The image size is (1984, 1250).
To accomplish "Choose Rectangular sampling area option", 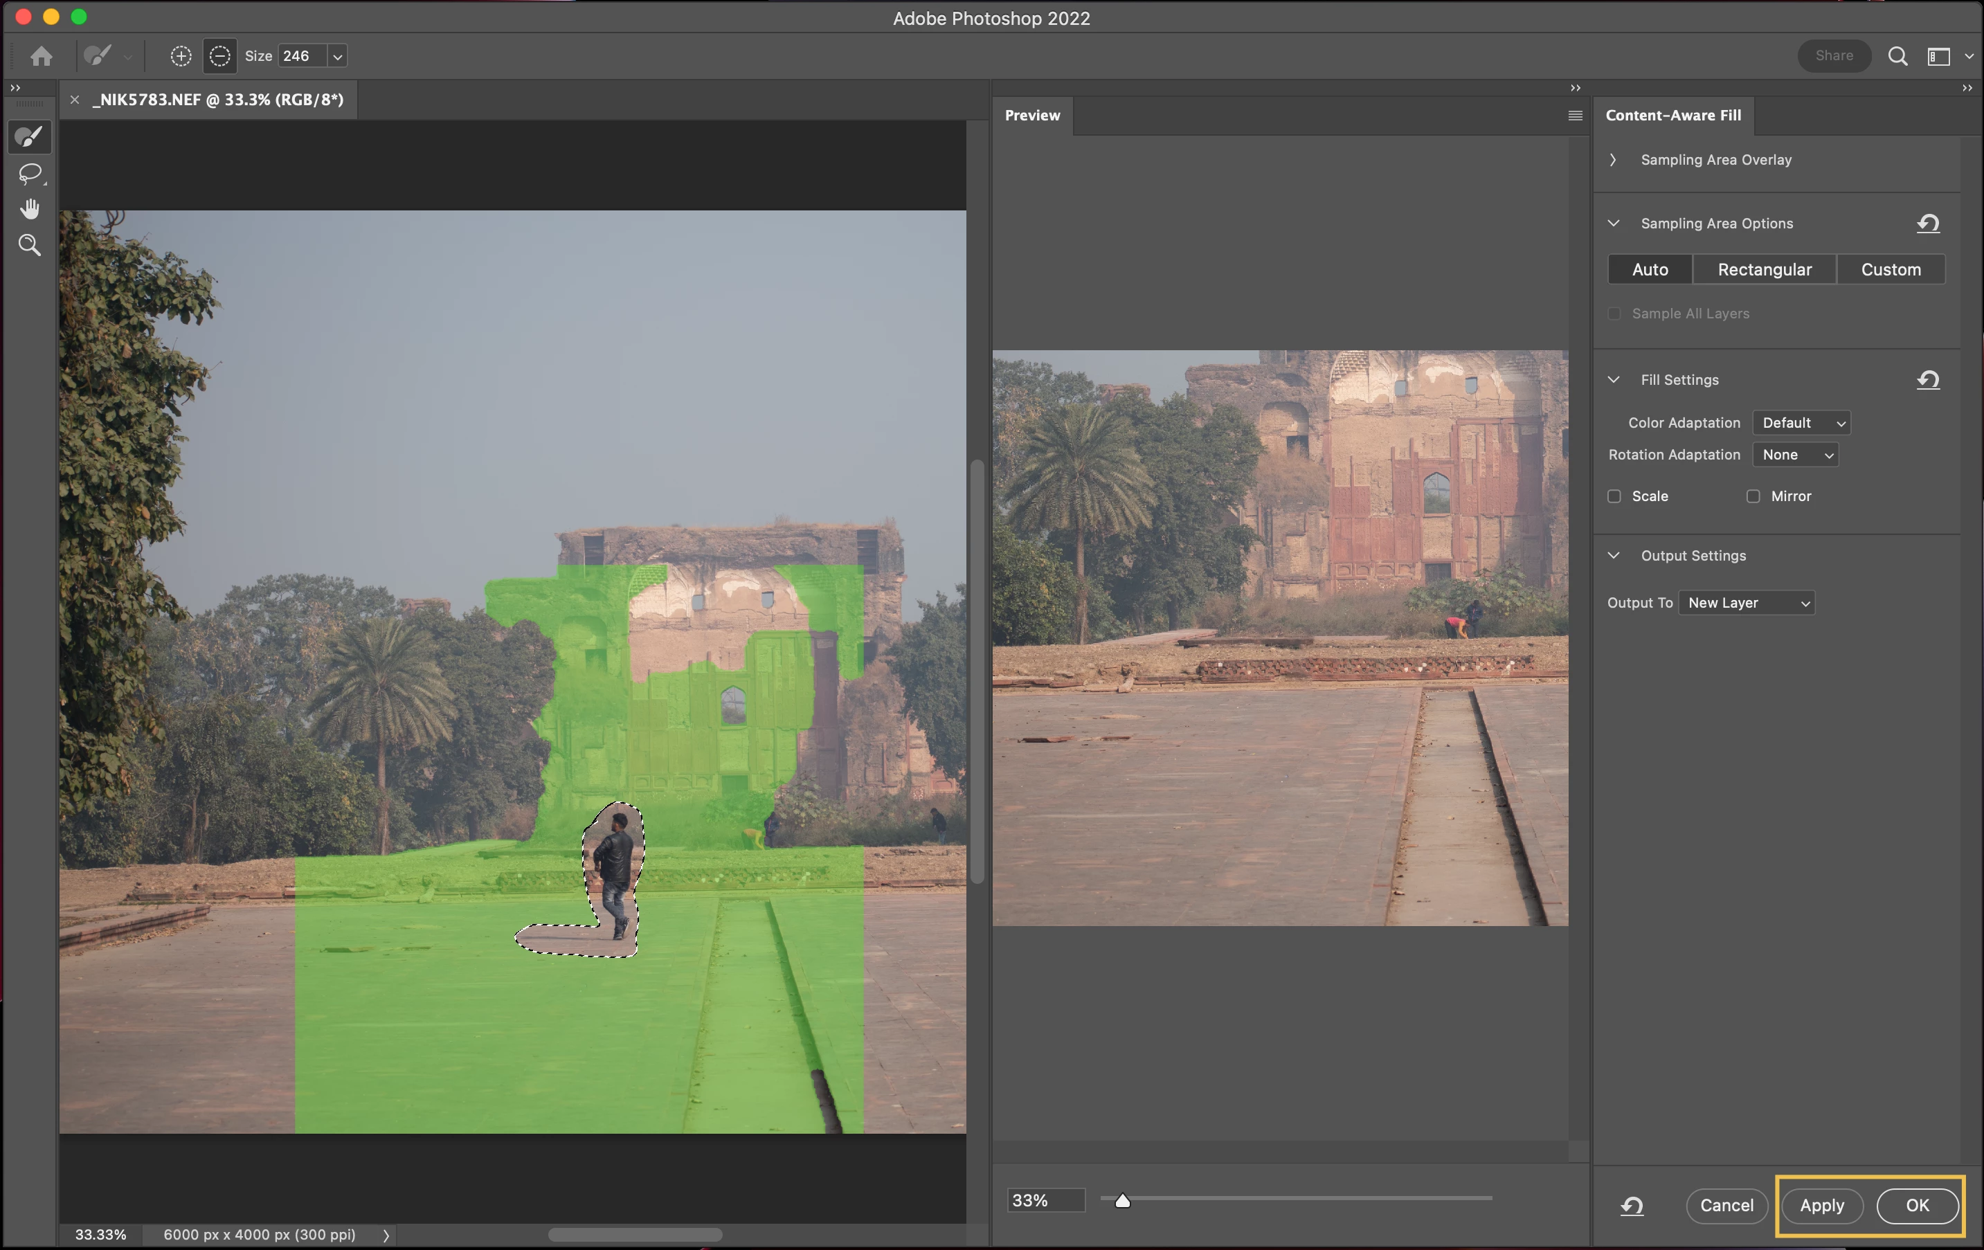I will [x=1764, y=269].
